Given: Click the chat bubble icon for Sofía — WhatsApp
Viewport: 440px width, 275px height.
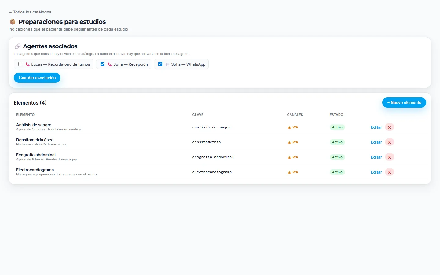Looking at the screenshot, I should click(167, 64).
